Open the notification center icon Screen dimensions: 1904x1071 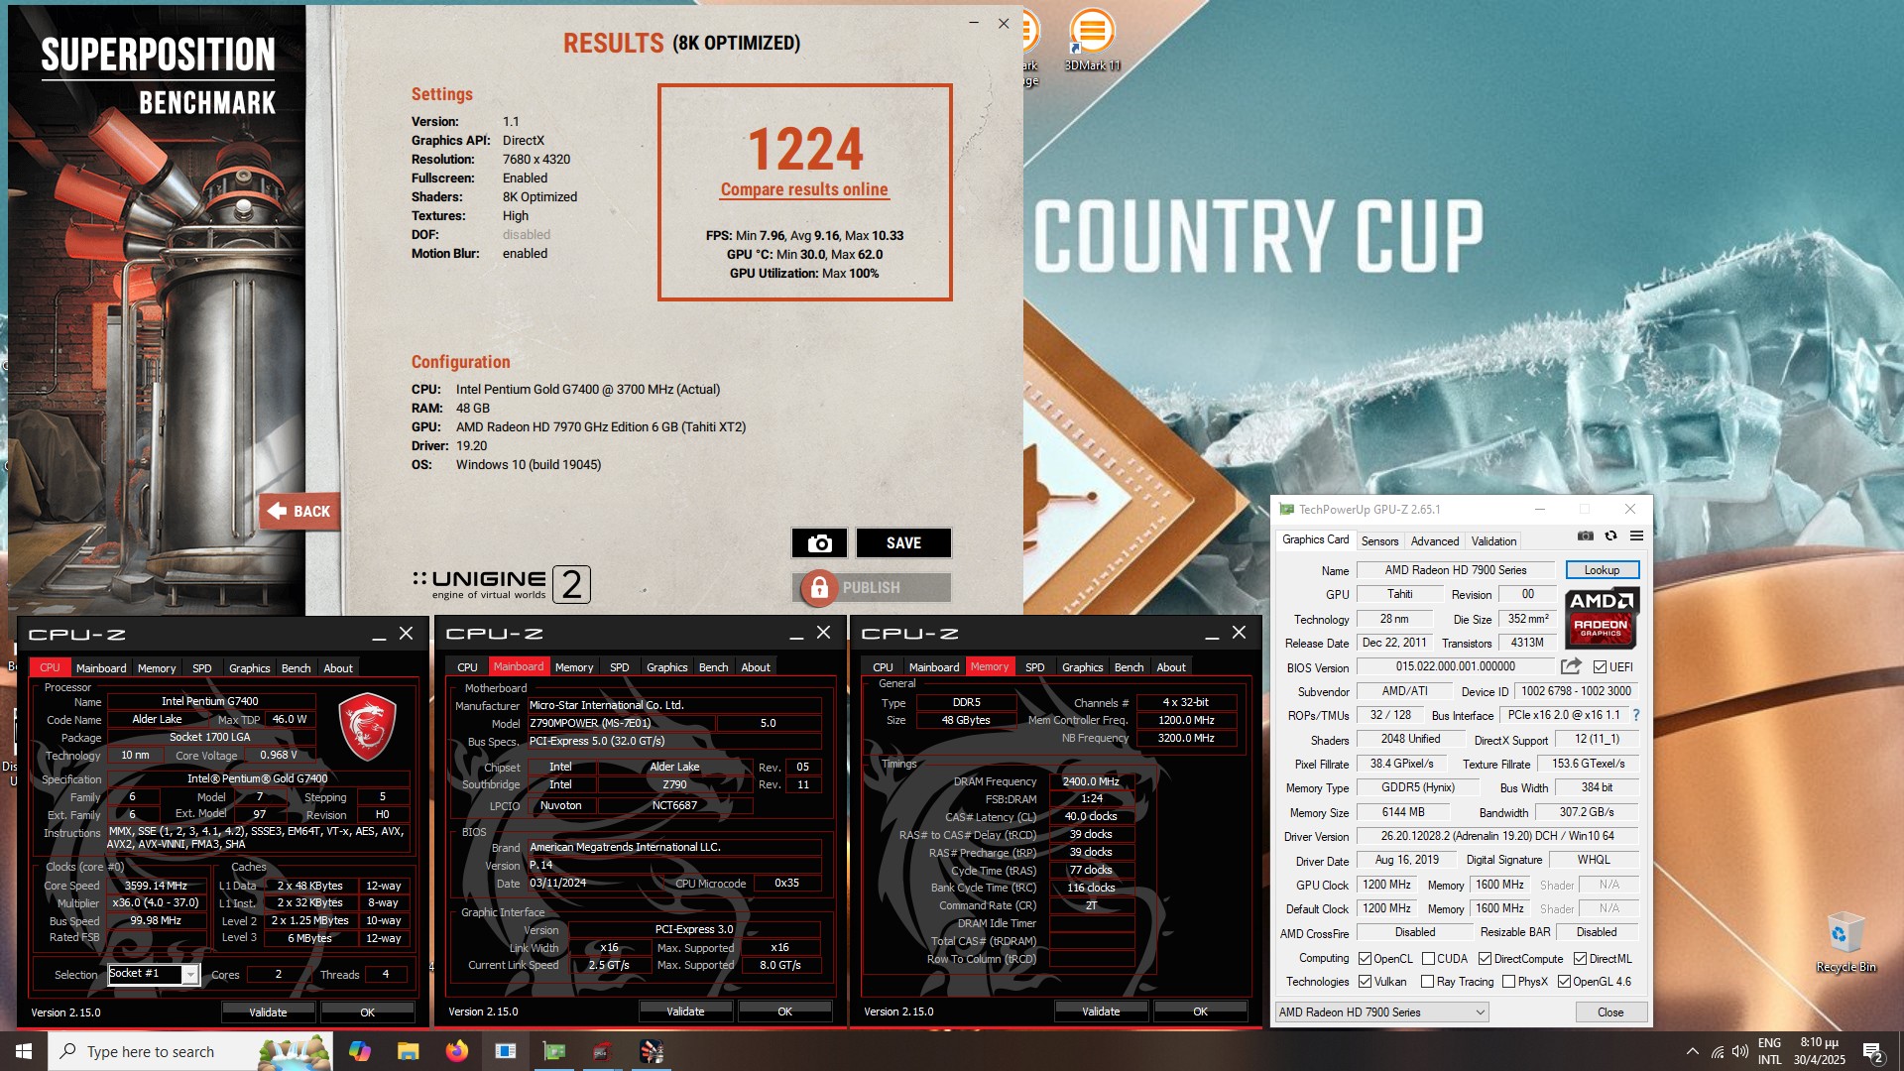click(1873, 1052)
